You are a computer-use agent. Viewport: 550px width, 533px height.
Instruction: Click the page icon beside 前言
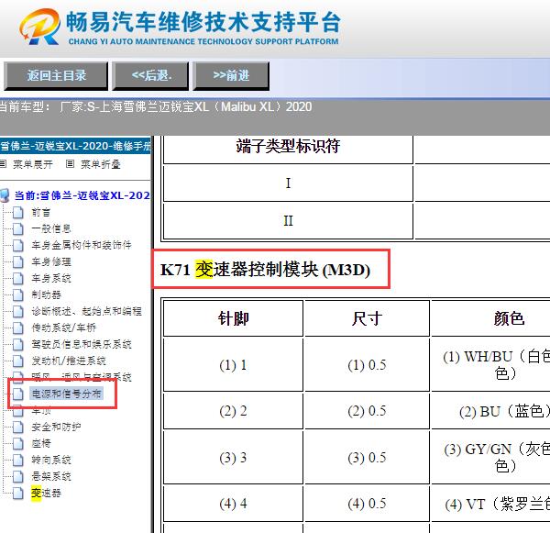pyautogui.click(x=18, y=213)
